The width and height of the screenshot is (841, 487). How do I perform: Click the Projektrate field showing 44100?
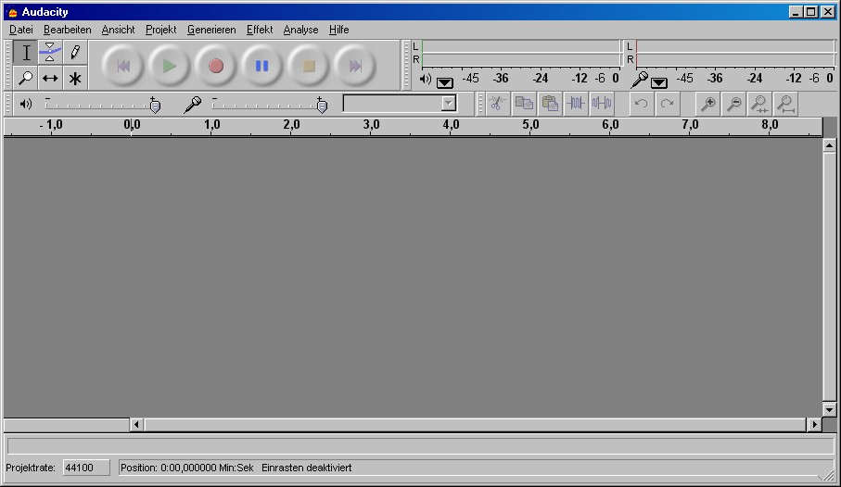tap(86, 468)
